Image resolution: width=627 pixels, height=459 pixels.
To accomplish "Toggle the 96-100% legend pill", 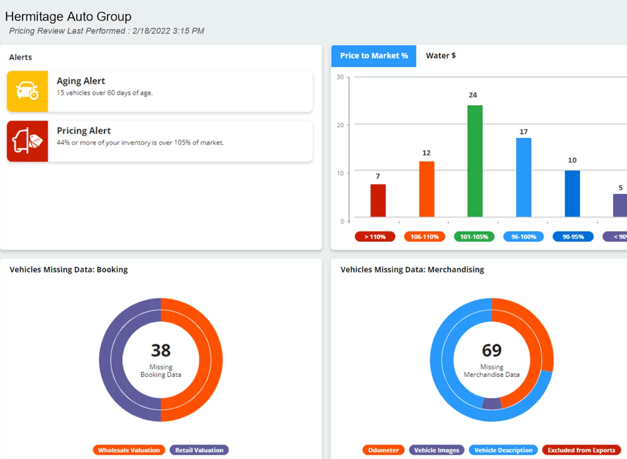I will tap(524, 237).
